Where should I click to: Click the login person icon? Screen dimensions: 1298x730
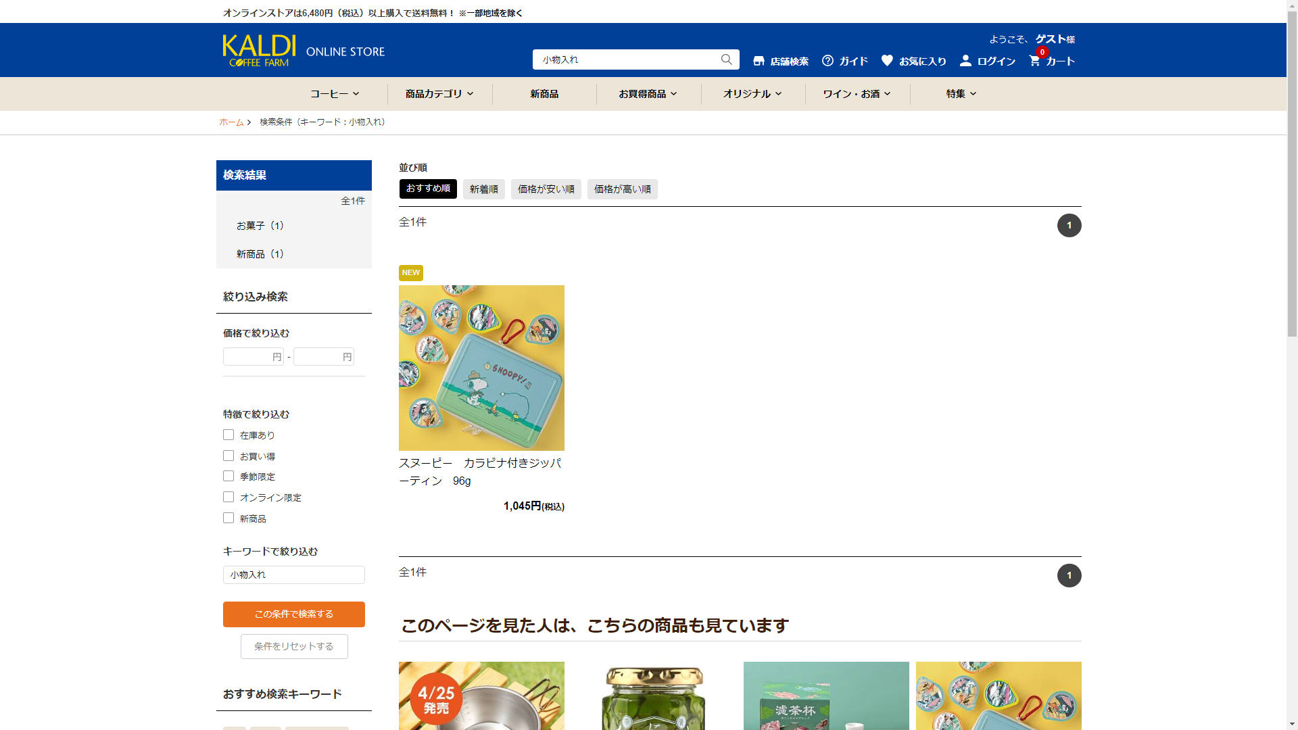click(965, 61)
